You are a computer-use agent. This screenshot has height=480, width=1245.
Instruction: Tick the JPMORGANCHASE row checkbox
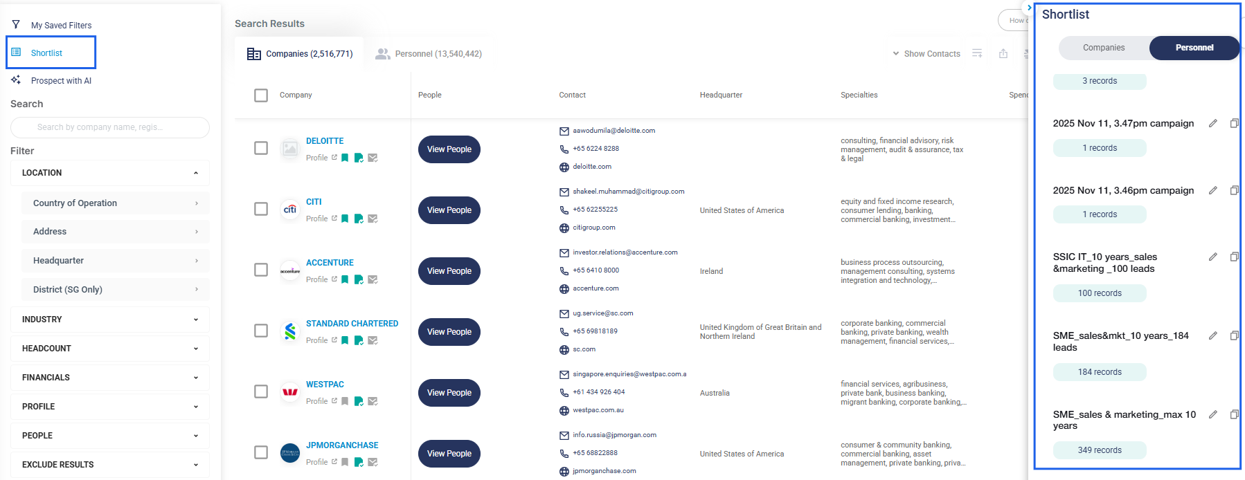click(x=261, y=452)
